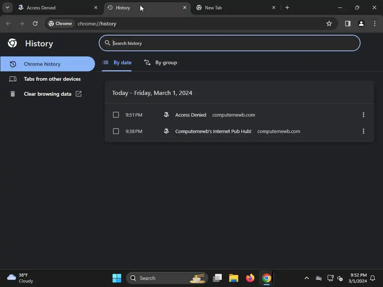Click the favicon of Access Denied entry

166,115
